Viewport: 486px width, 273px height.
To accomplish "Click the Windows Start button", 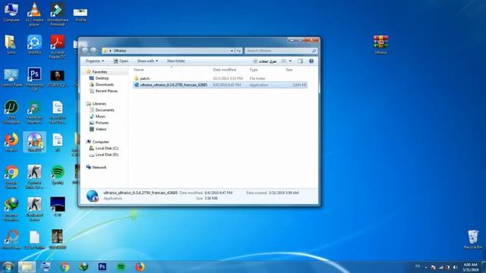I will (x=8, y=266).
